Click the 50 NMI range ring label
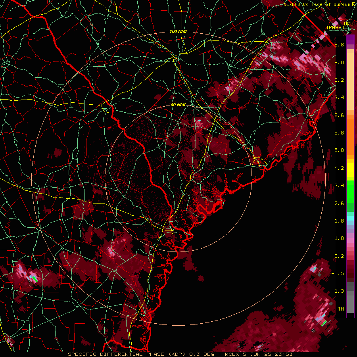This screenshot has height=357, width=357. click(178, 105)
